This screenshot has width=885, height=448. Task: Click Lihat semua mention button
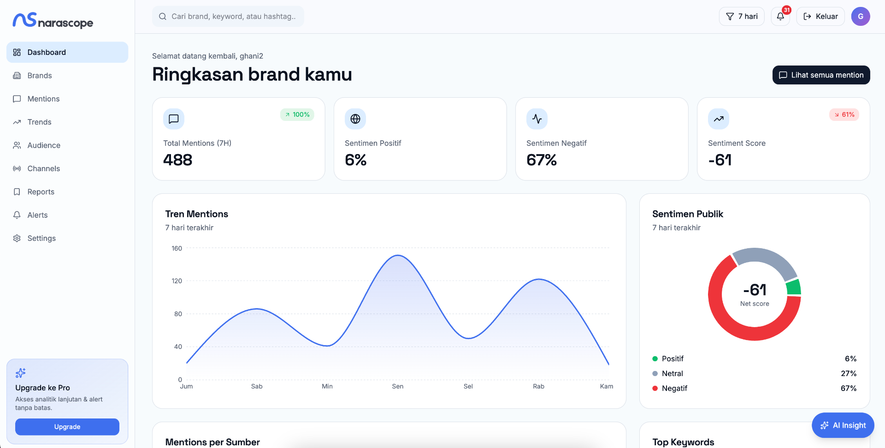pos(821,75)
